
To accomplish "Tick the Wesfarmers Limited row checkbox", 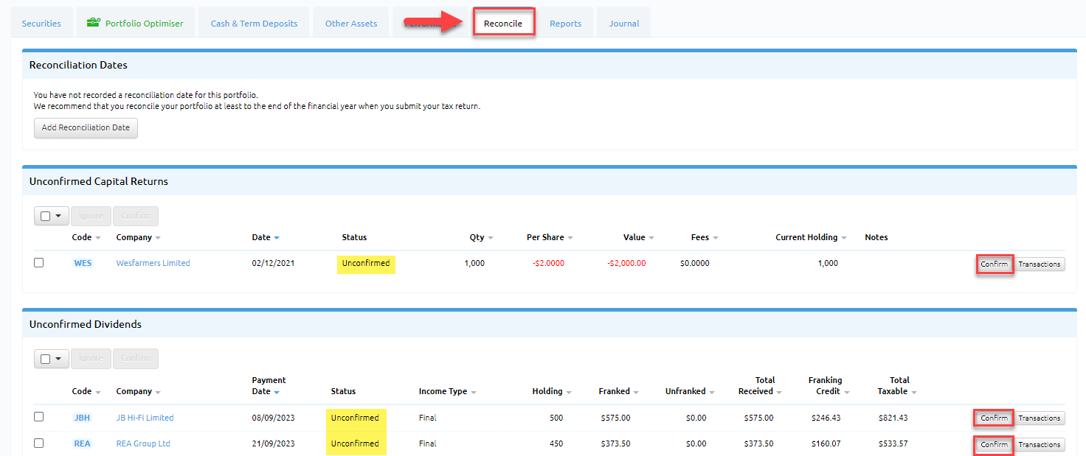I will [39, 263].
